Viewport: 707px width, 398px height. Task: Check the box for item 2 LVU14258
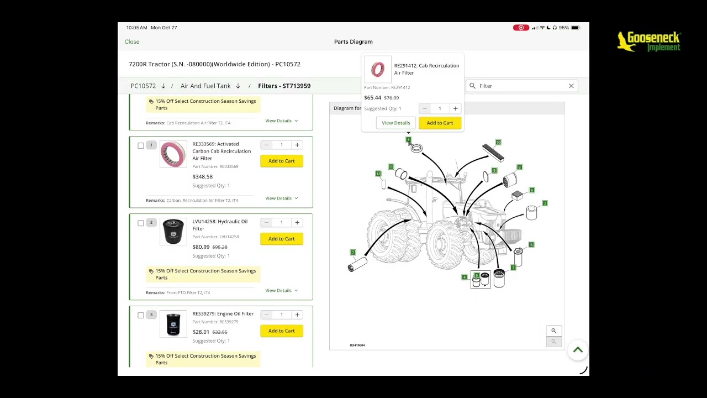[140, 223]
